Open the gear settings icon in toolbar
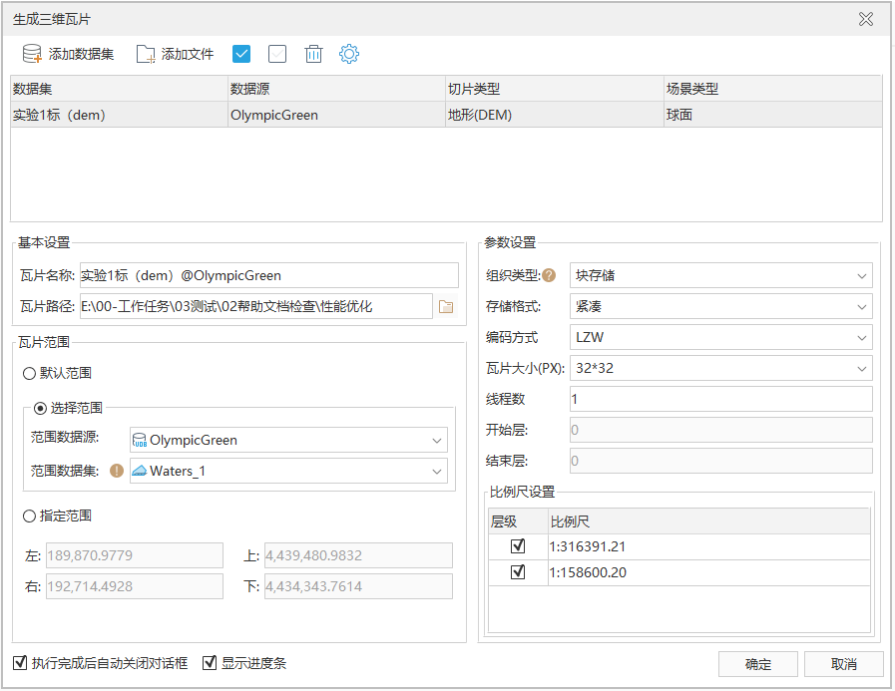 348,54
